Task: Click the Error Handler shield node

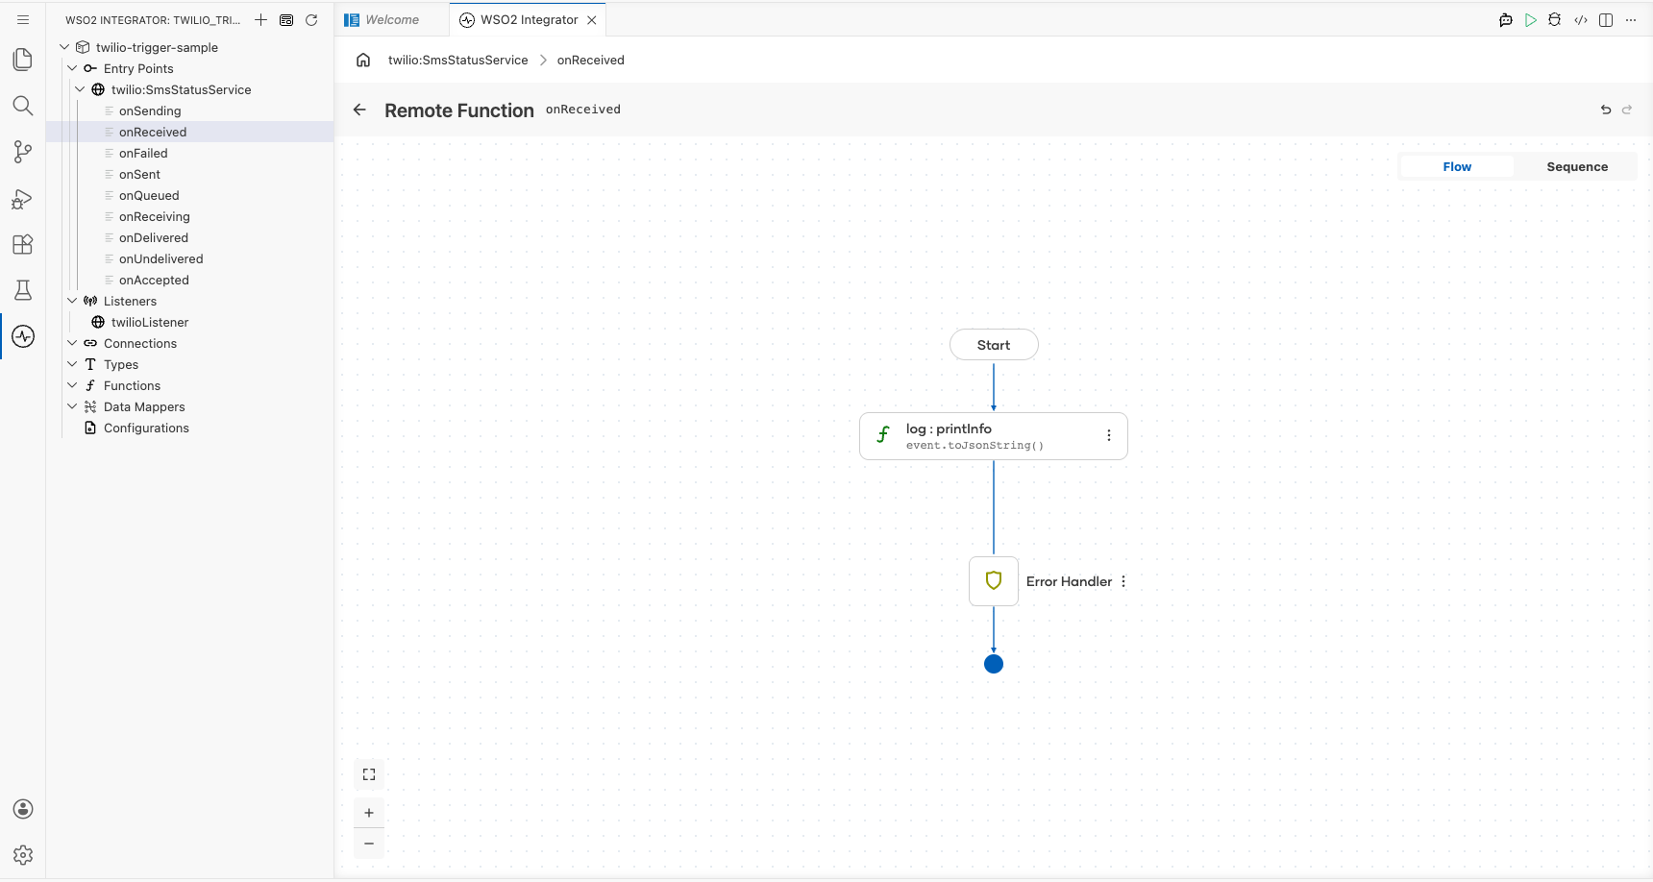Action: click(994, 581)
